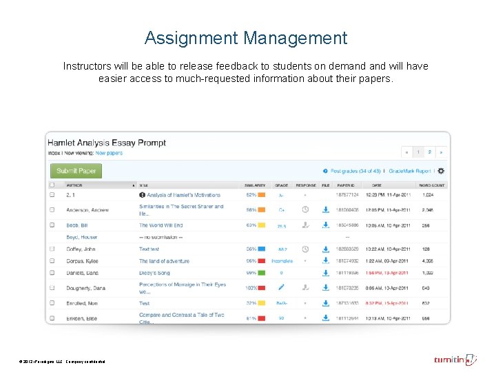
Task: Sort table by Similarity column header
Action: (x=255, y=185)
